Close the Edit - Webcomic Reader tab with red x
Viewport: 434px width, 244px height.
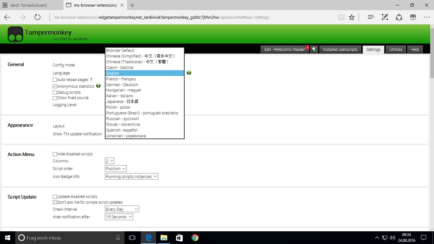click(307, 48)
